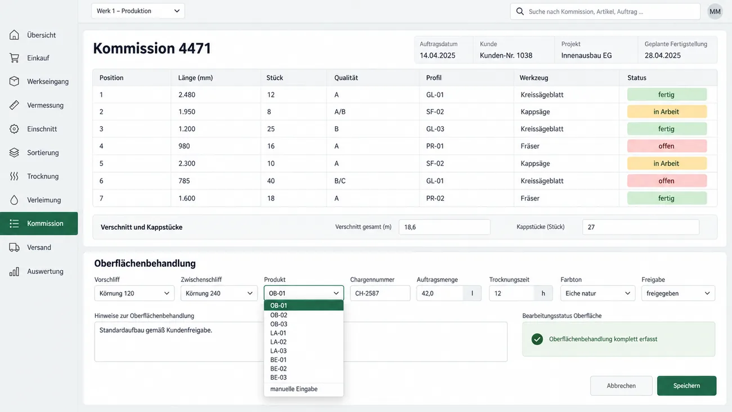Choose LA-02 from the product list
This screenshot has height=412, width=732.
[x=303, y=342]
